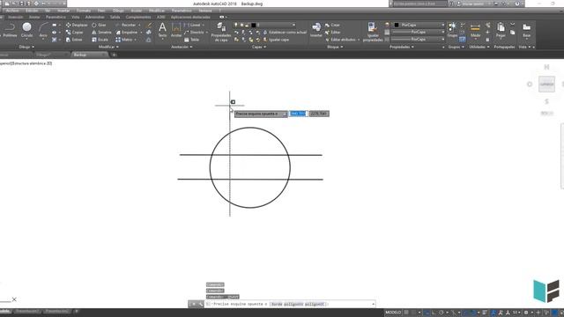Screen dimensions: 564x317
Task: Expand the Modificar panel
Action: pyautogui.click(x=108, y=47)
